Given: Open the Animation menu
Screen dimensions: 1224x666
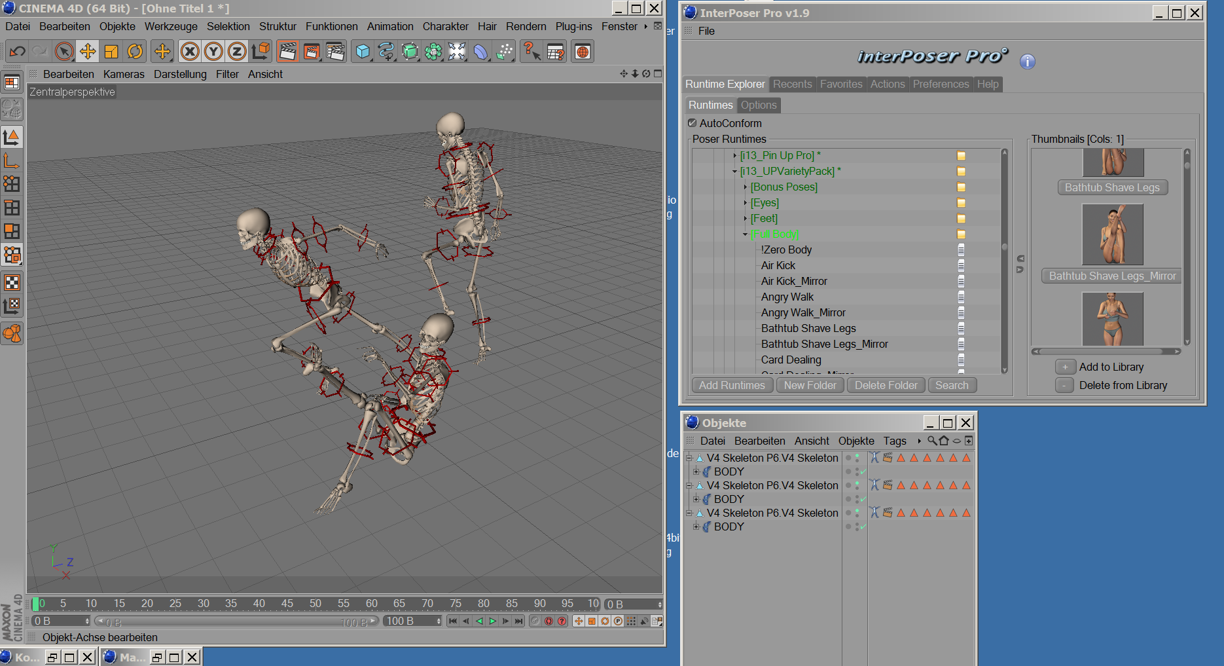Looking at the screenshot, I should 390,26.
